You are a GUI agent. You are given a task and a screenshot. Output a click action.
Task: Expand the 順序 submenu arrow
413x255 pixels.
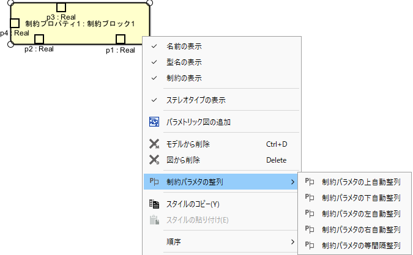[x=292, y=242]
